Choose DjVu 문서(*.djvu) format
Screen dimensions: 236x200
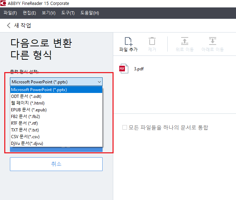pyautogui.click(x=56, y=143)
